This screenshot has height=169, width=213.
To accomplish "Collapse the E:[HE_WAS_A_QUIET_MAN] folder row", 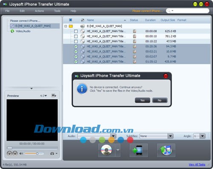I will point(66,26).
